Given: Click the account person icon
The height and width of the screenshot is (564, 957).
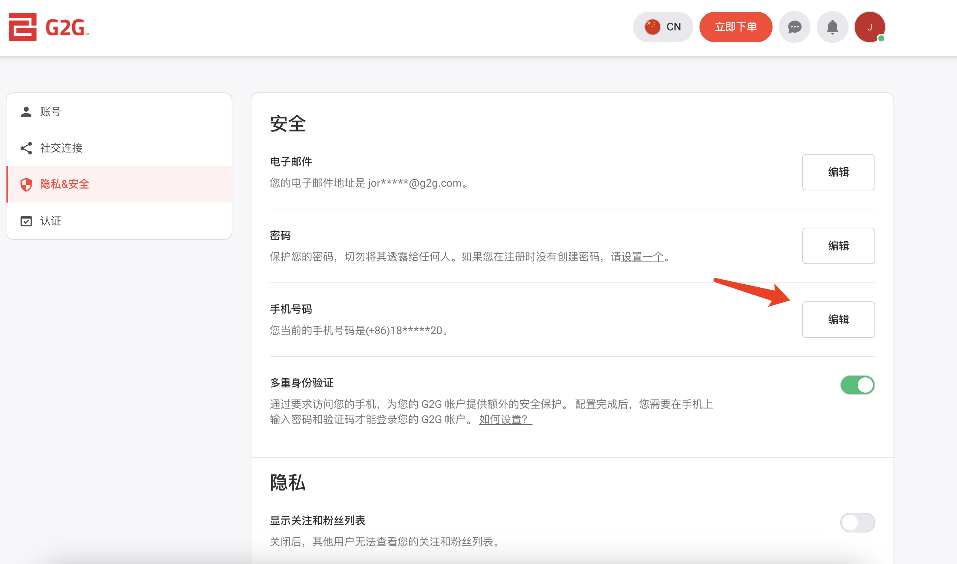Looking at the screenshot, I should tap(26, 112).
